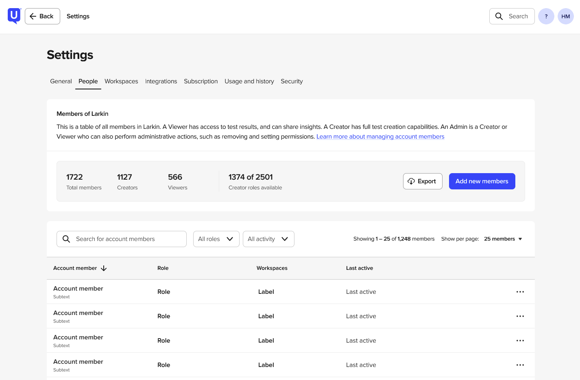Click the help question mark icon
580x380 pixels.
546,16
